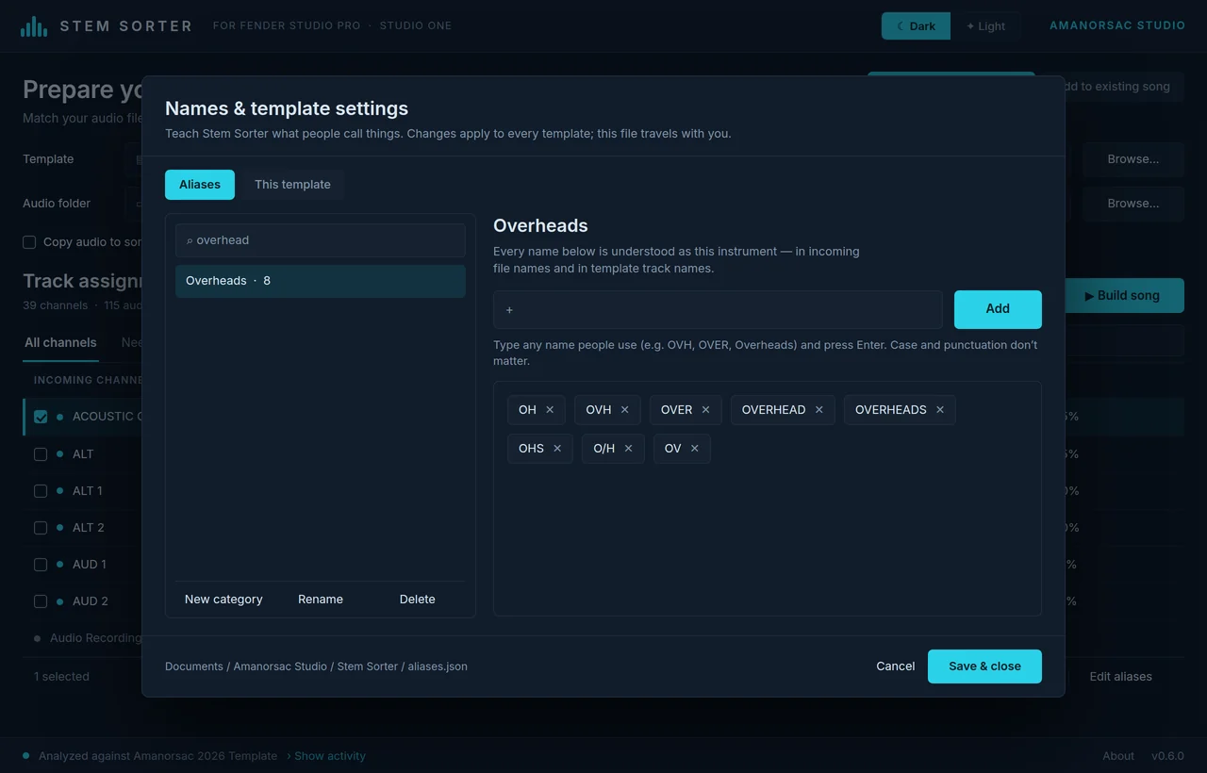Remove the OVH alias chip
1207x773 pixels.
[x=624, y=410]
